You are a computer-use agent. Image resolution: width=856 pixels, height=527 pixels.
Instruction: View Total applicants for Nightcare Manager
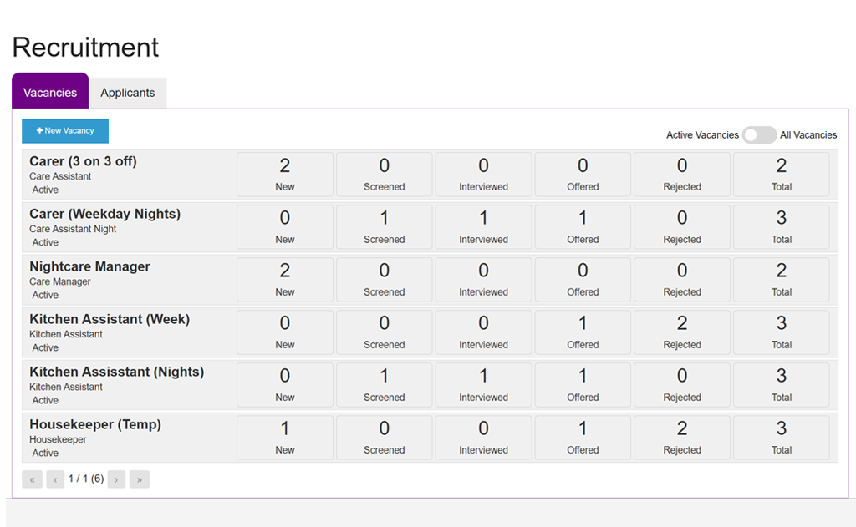tap(782, 280)
